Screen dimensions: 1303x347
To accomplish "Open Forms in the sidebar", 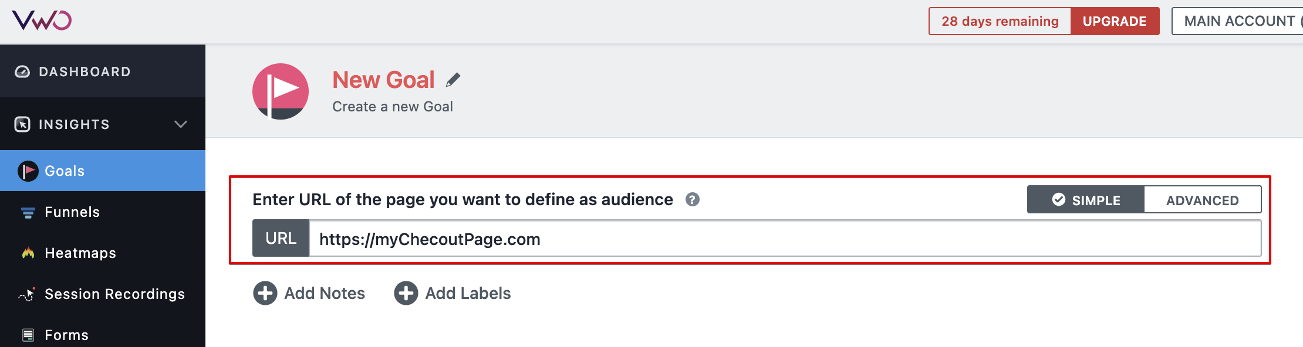I will (x=66, y=335).
